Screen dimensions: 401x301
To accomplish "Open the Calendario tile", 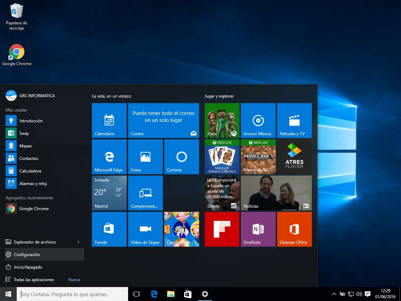I will (109, 121).
